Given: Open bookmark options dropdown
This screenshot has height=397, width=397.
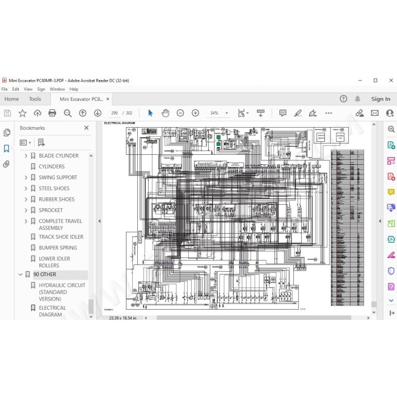Looking at the screenshot, I should [x=26, y=142].
